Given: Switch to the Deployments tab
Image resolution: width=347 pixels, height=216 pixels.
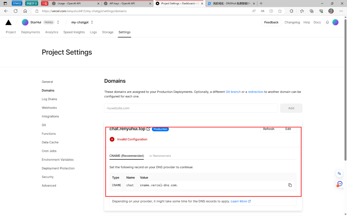Looking at the screenshot, I should pos(30,32).
